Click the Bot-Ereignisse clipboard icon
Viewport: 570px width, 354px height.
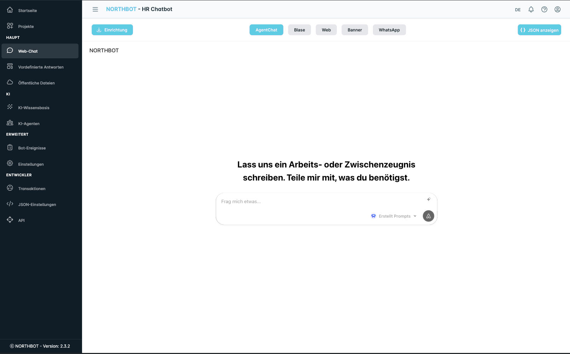[x=10, y=147]
